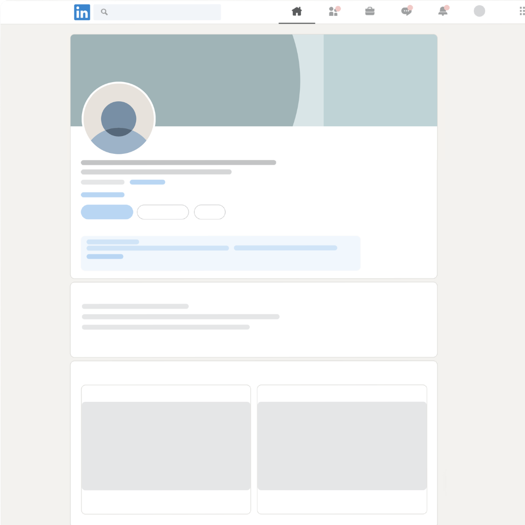
Task: Open the profile avatar menu in navbar
Action: [479, 11]
